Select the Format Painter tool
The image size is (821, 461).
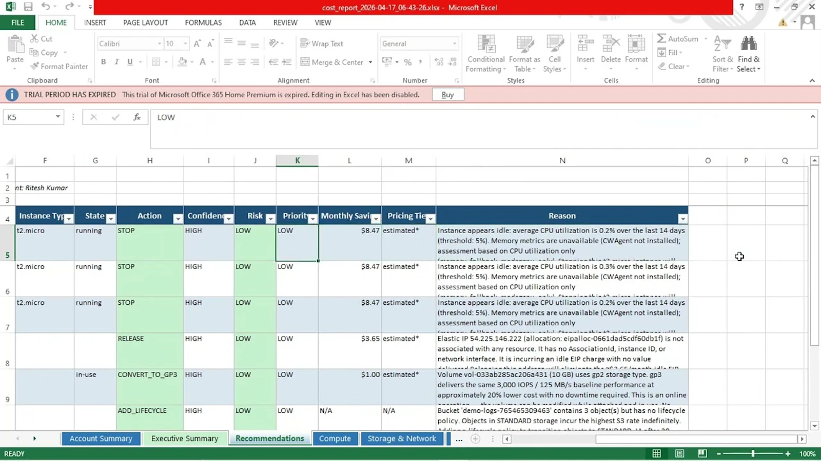point(58,66)
